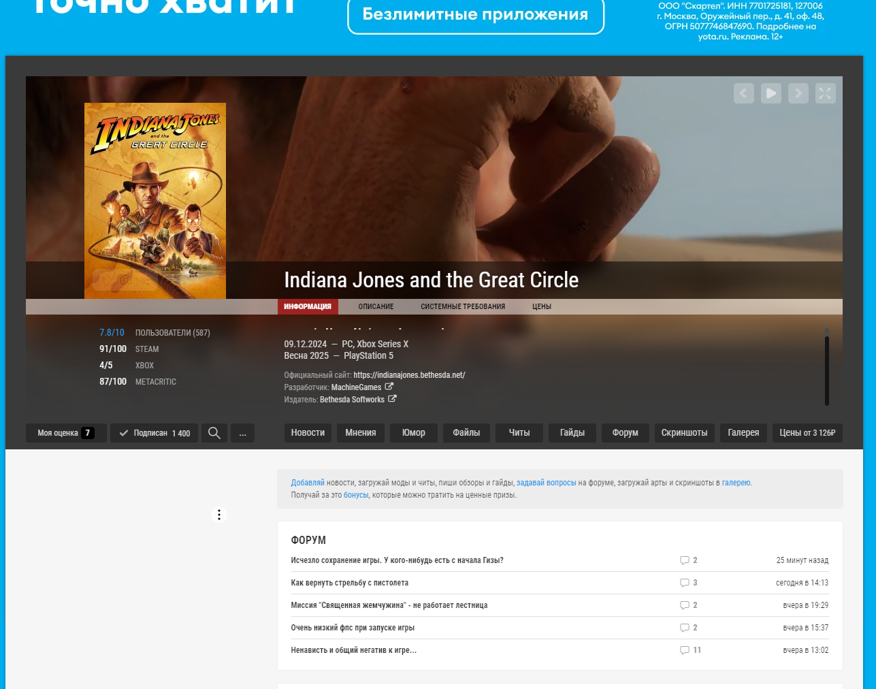The image size is (876, 689).
Task: Open the "Галерея" section
Action: [743, 433]
